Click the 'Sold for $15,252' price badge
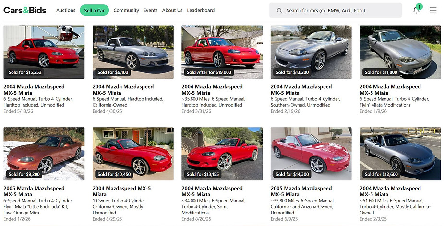 [x=25, y=72]
